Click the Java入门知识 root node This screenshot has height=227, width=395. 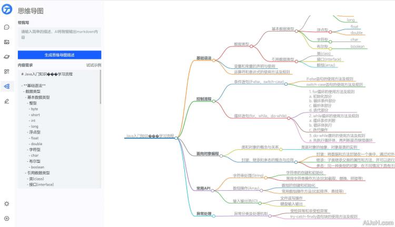[x=150, y=136]
